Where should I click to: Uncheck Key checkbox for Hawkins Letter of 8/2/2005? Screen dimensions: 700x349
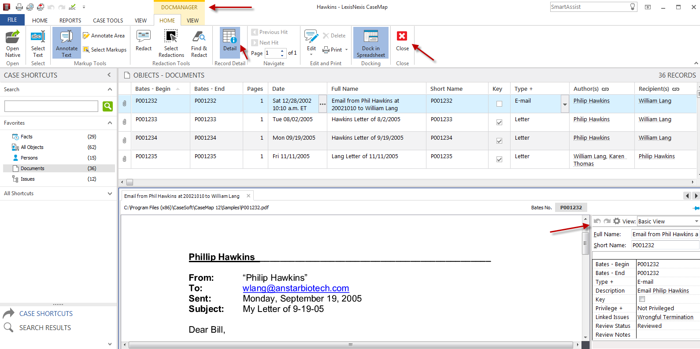pos(499,123)
